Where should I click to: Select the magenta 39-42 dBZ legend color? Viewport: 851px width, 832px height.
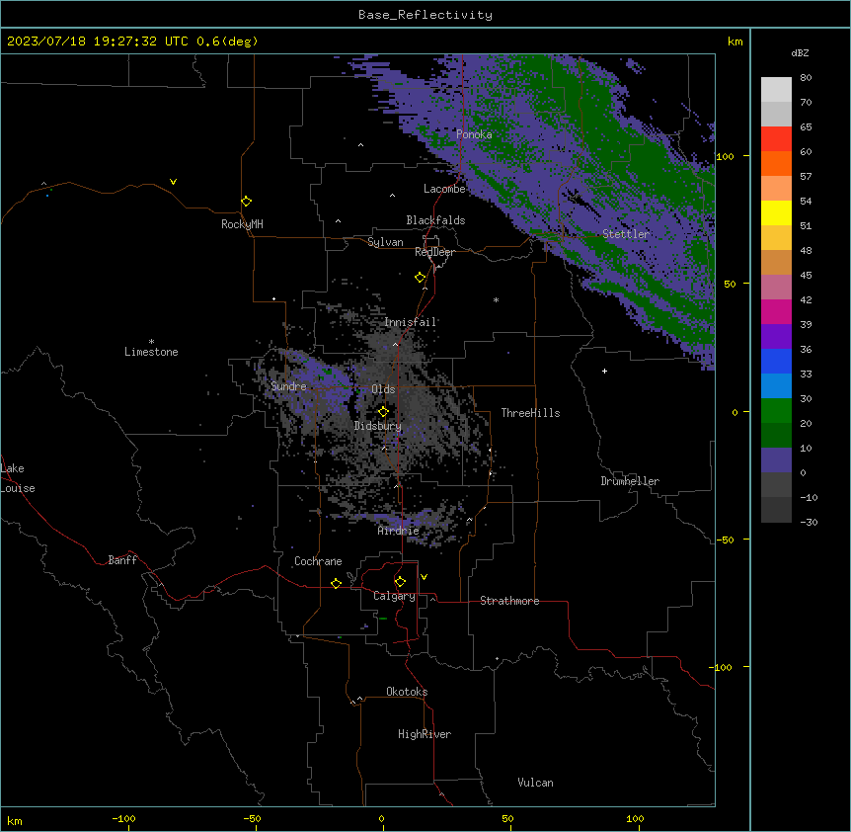pos(776,311)
